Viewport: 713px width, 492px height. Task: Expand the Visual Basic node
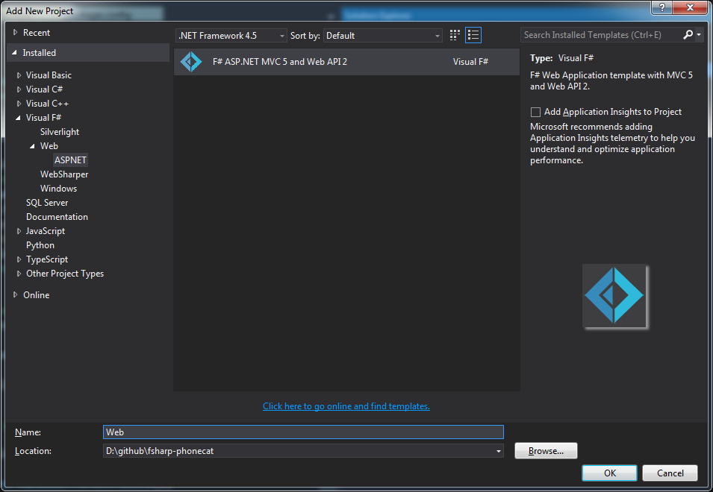pos(19,75)
